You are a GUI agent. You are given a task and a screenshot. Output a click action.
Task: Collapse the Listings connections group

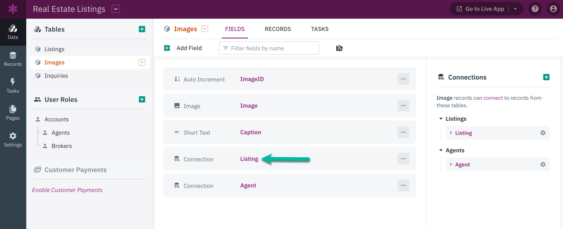441,119
